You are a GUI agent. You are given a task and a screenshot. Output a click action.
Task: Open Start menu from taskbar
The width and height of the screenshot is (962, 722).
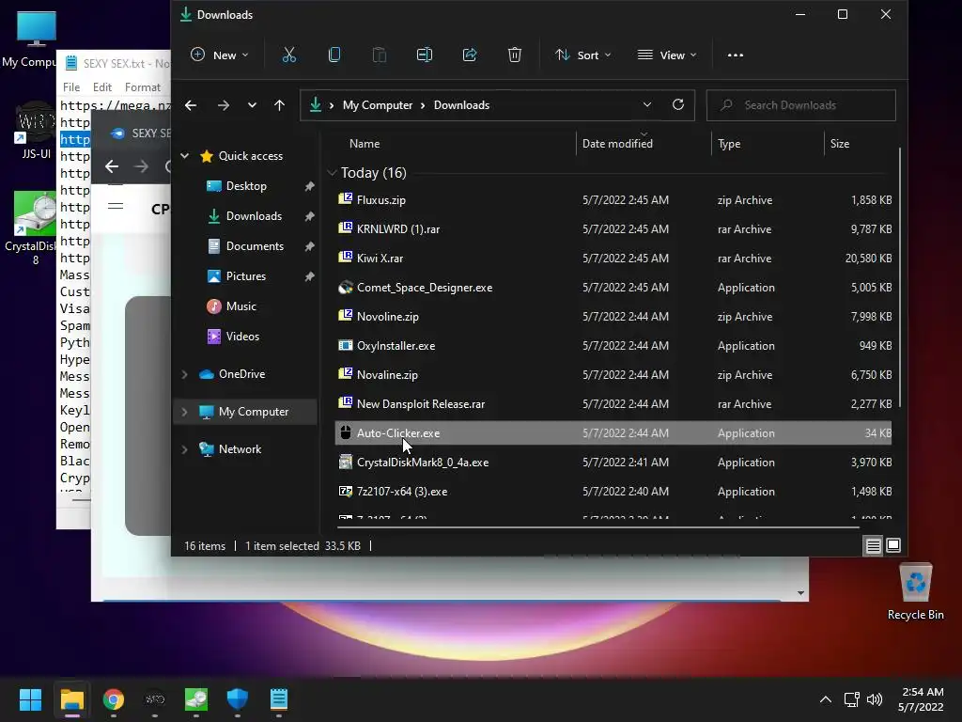(x=30, y=699)
